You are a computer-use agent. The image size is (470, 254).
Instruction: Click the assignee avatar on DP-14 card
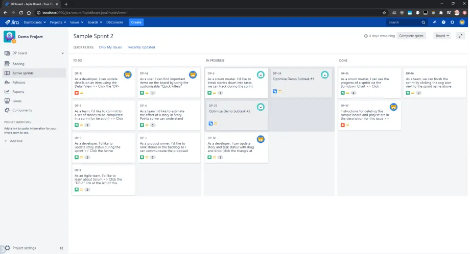coord(193,74)
